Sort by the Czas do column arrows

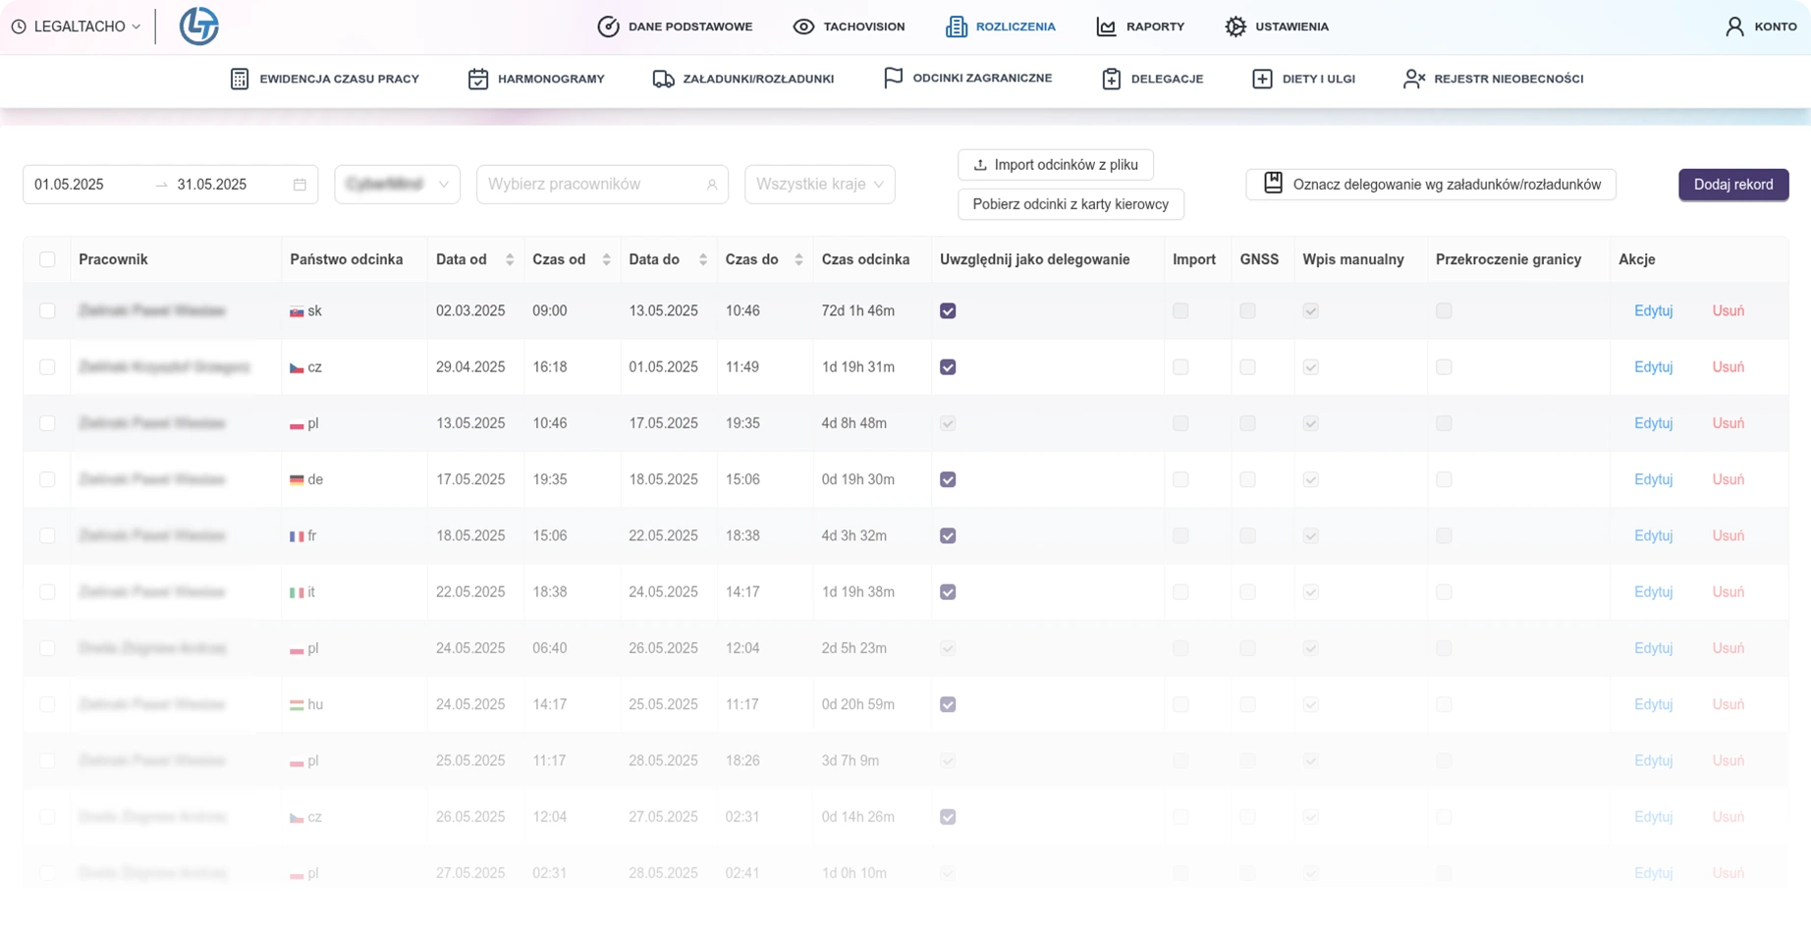pyautogui.click(x=798, y=259)
